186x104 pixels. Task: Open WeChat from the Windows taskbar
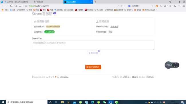click(104, 102)
